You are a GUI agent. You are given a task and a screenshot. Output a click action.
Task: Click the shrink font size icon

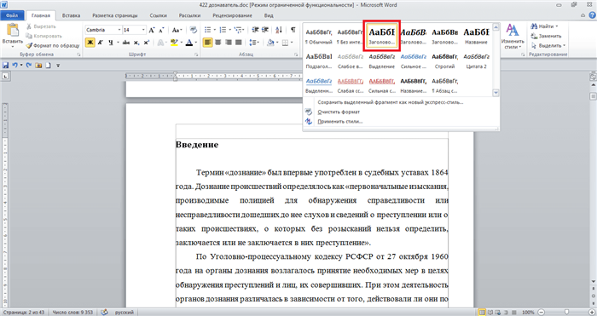click(160, 30)
